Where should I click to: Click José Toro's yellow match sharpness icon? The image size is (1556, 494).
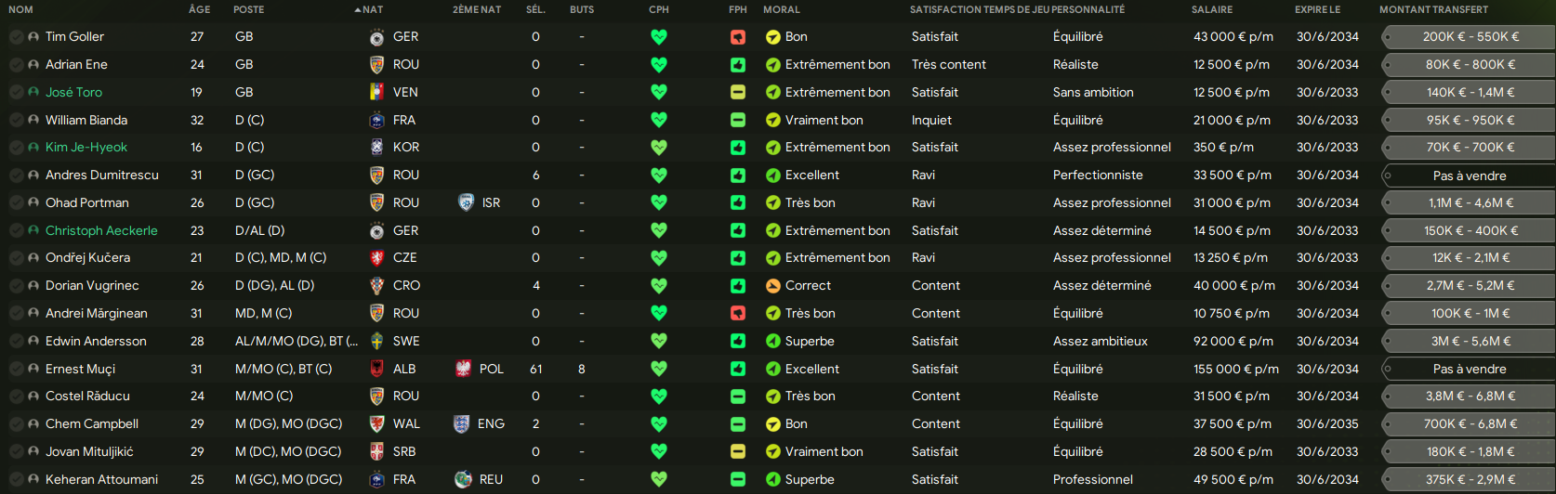[737, 92]
